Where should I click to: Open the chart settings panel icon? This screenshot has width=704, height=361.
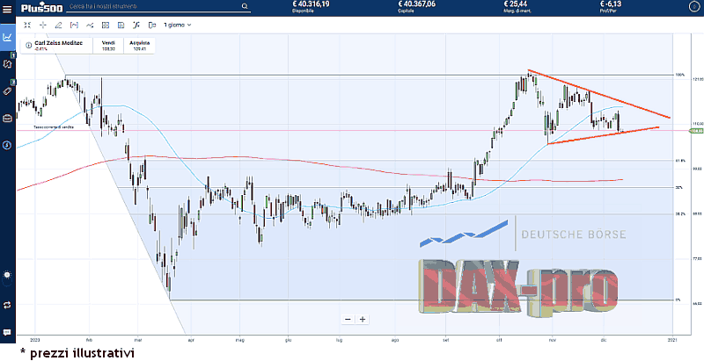[121, 25]
